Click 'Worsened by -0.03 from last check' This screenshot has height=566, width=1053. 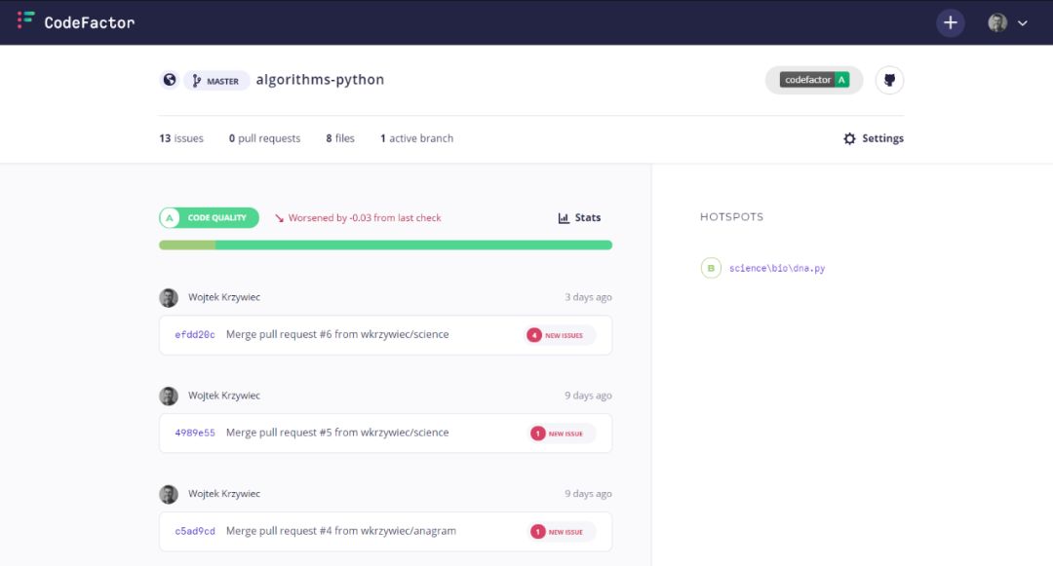365,218
